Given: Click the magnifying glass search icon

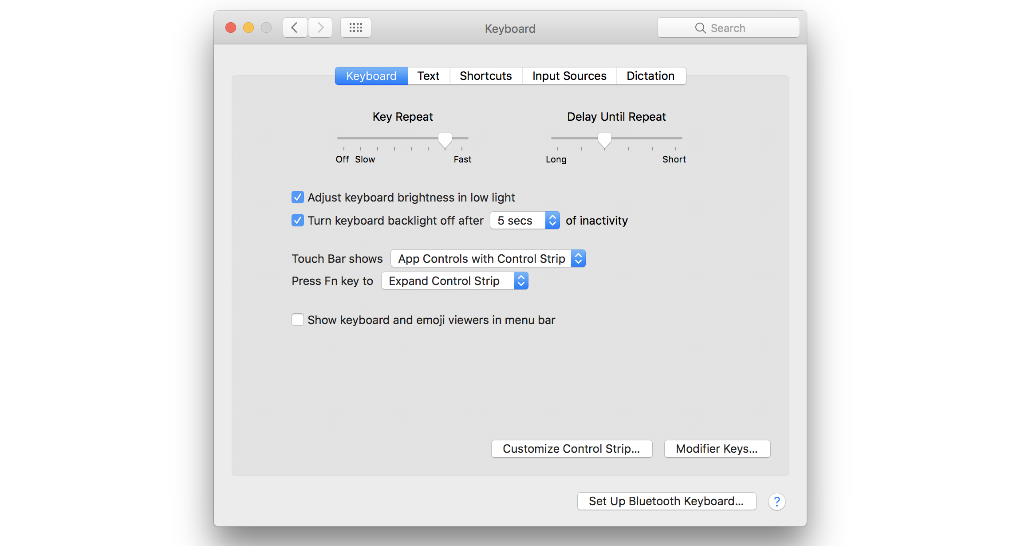Looking at the screenshot, I should pyautogui.click(x=700, y=28).
